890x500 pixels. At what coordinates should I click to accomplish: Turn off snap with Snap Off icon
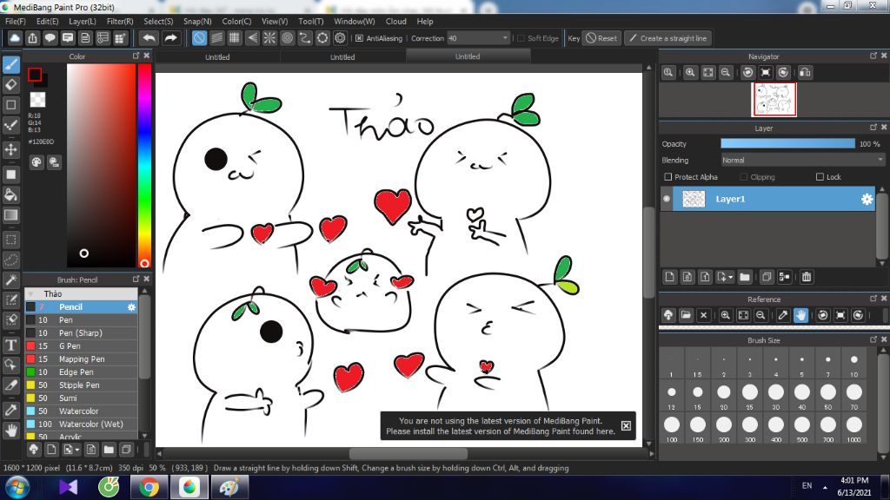tap(199, 38)
